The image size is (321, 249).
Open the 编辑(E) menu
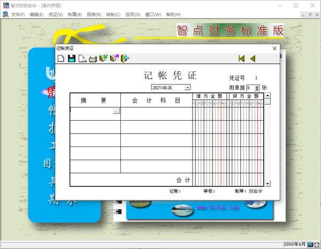point(36,14)
